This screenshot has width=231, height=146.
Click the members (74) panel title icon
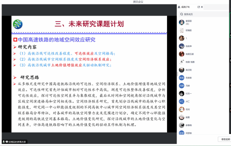click(x=179, y=7)
